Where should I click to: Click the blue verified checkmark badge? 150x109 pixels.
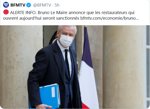pyautogui.click(x=29, y=5)
